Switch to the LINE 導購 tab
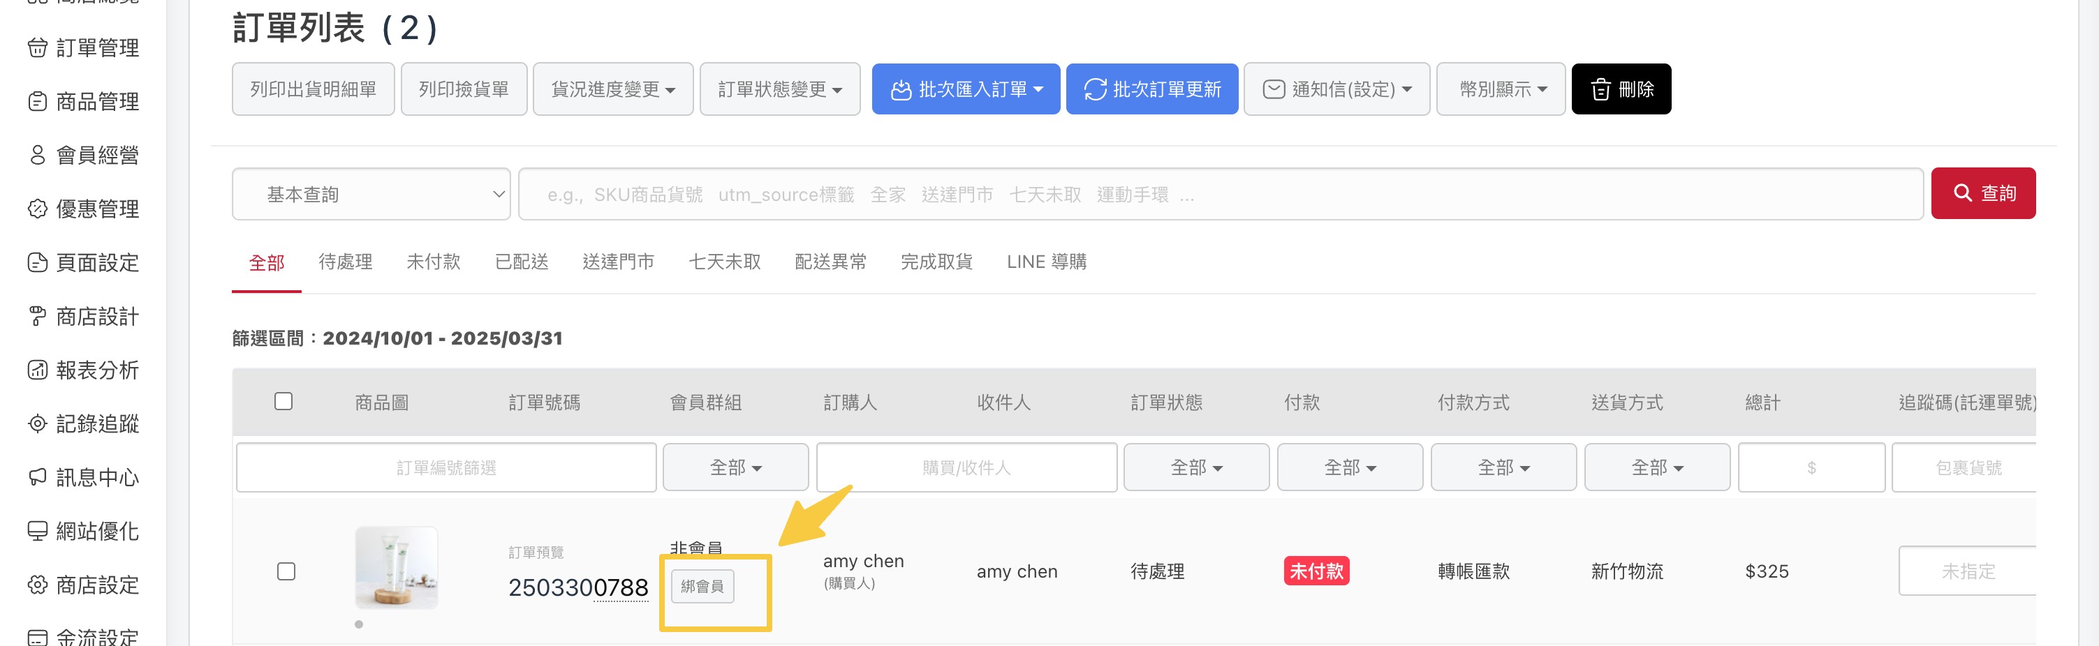The height and width of the screenshot is (646, 2099). (1046, 262)
